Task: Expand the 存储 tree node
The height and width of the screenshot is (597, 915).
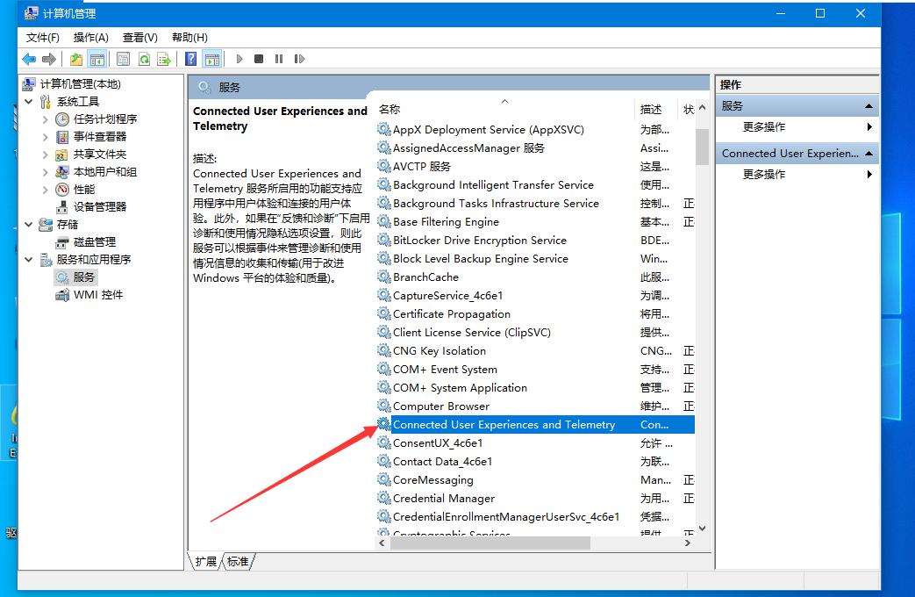Action: click(x=28, y=224)
